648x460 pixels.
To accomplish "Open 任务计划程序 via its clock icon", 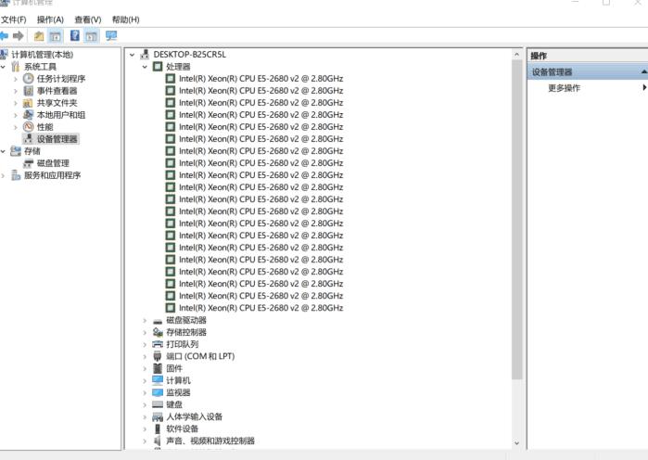I will pos(28,79).
